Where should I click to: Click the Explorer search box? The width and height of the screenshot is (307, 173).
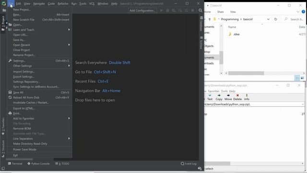point(295,19)
